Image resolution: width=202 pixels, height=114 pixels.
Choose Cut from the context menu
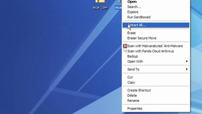(x=156, y=77)
